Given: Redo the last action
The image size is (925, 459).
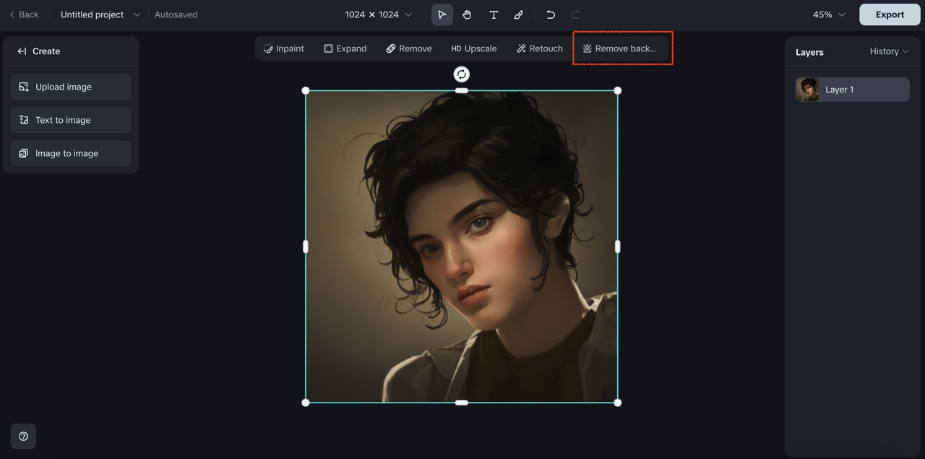Looking at the screenshot, I should (575, 14).
